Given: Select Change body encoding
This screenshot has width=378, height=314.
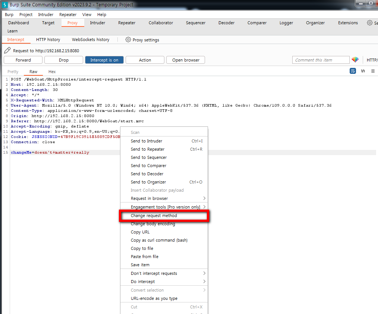Looking at the screenshot, I should [164, 224].
